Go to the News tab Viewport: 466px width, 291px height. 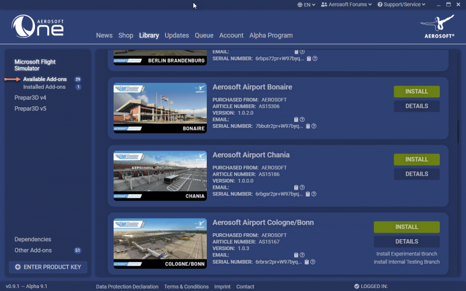tap(104, 36)
